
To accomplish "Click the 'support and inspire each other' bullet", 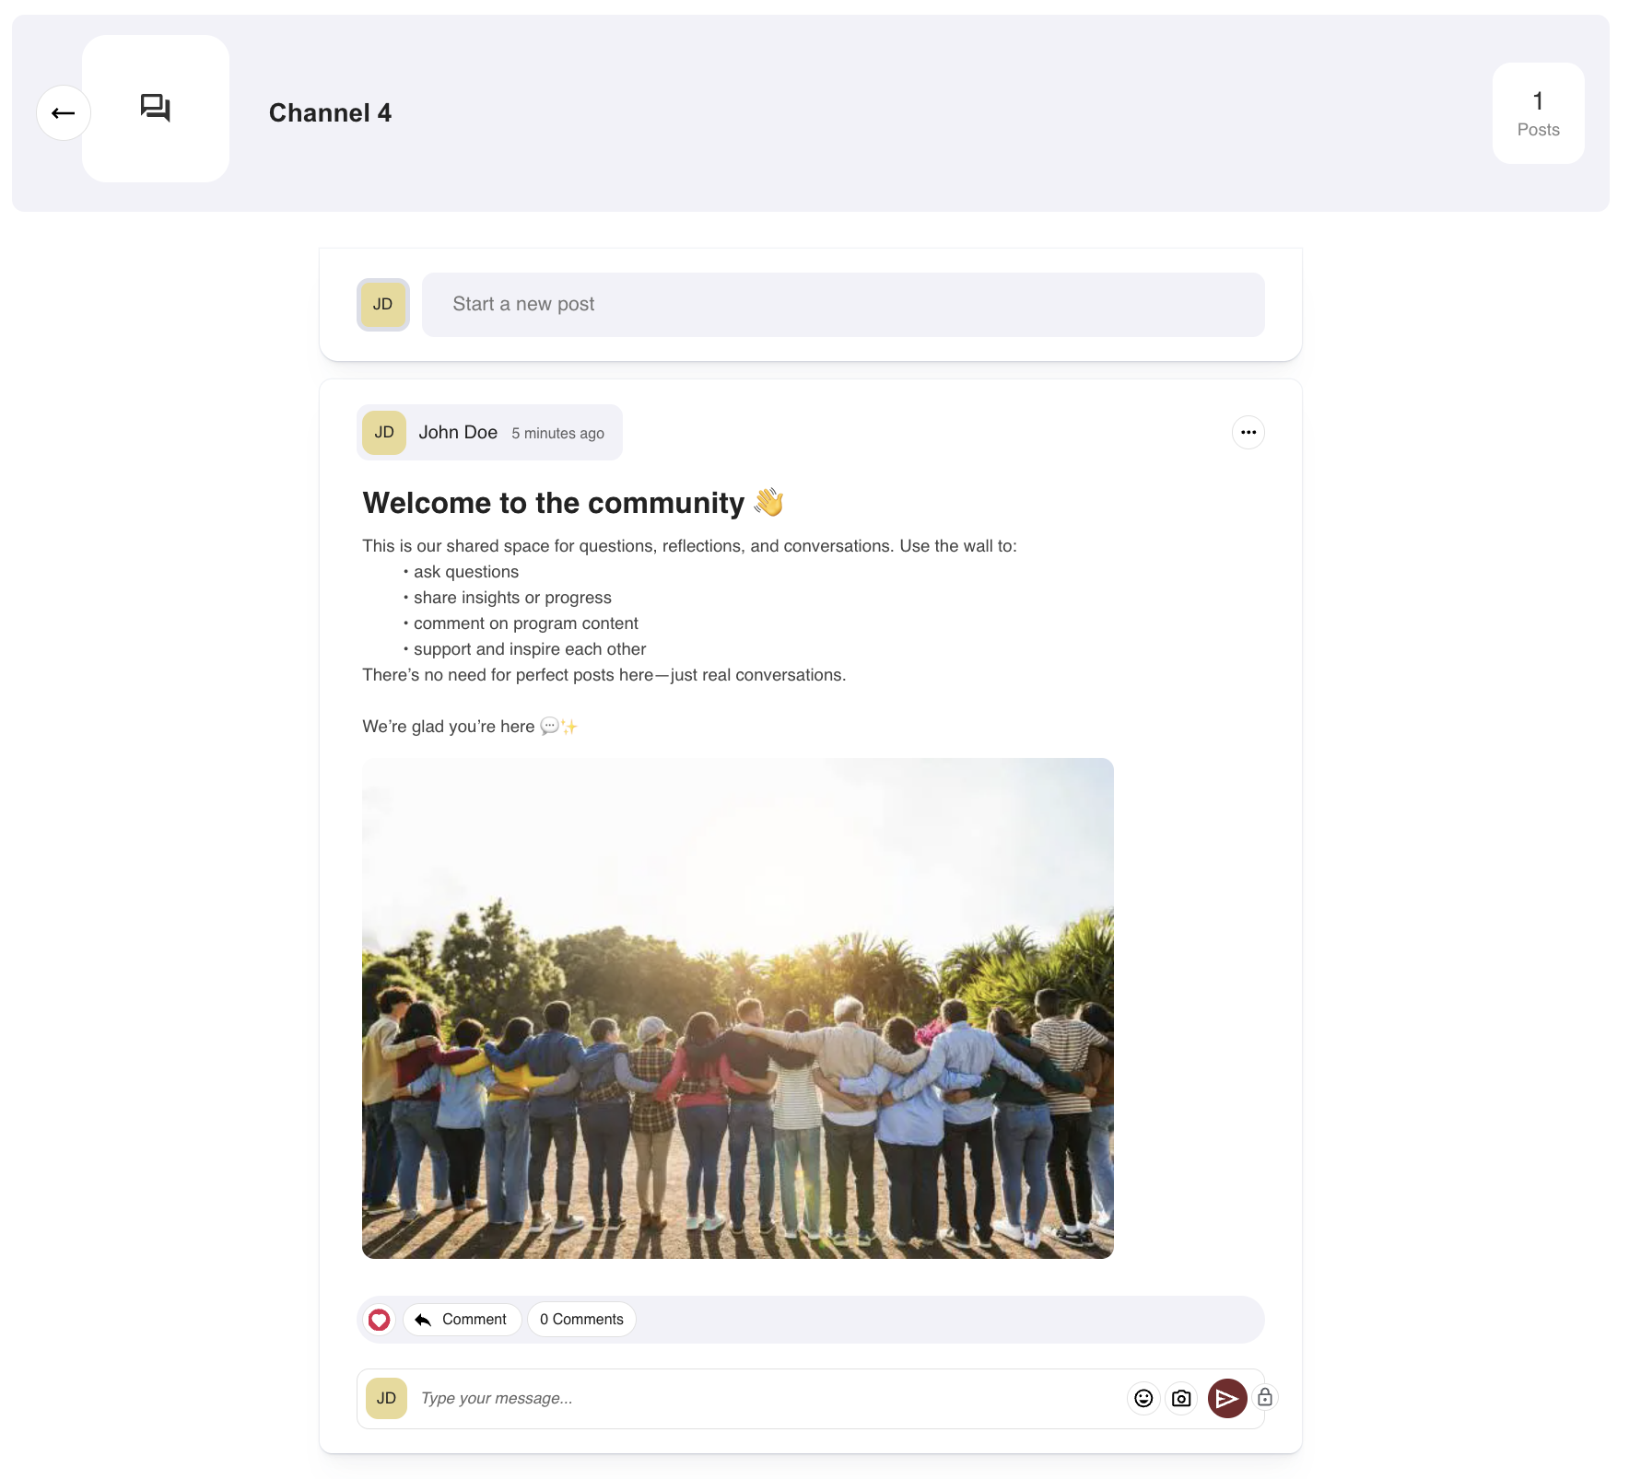I will [530, 649].
